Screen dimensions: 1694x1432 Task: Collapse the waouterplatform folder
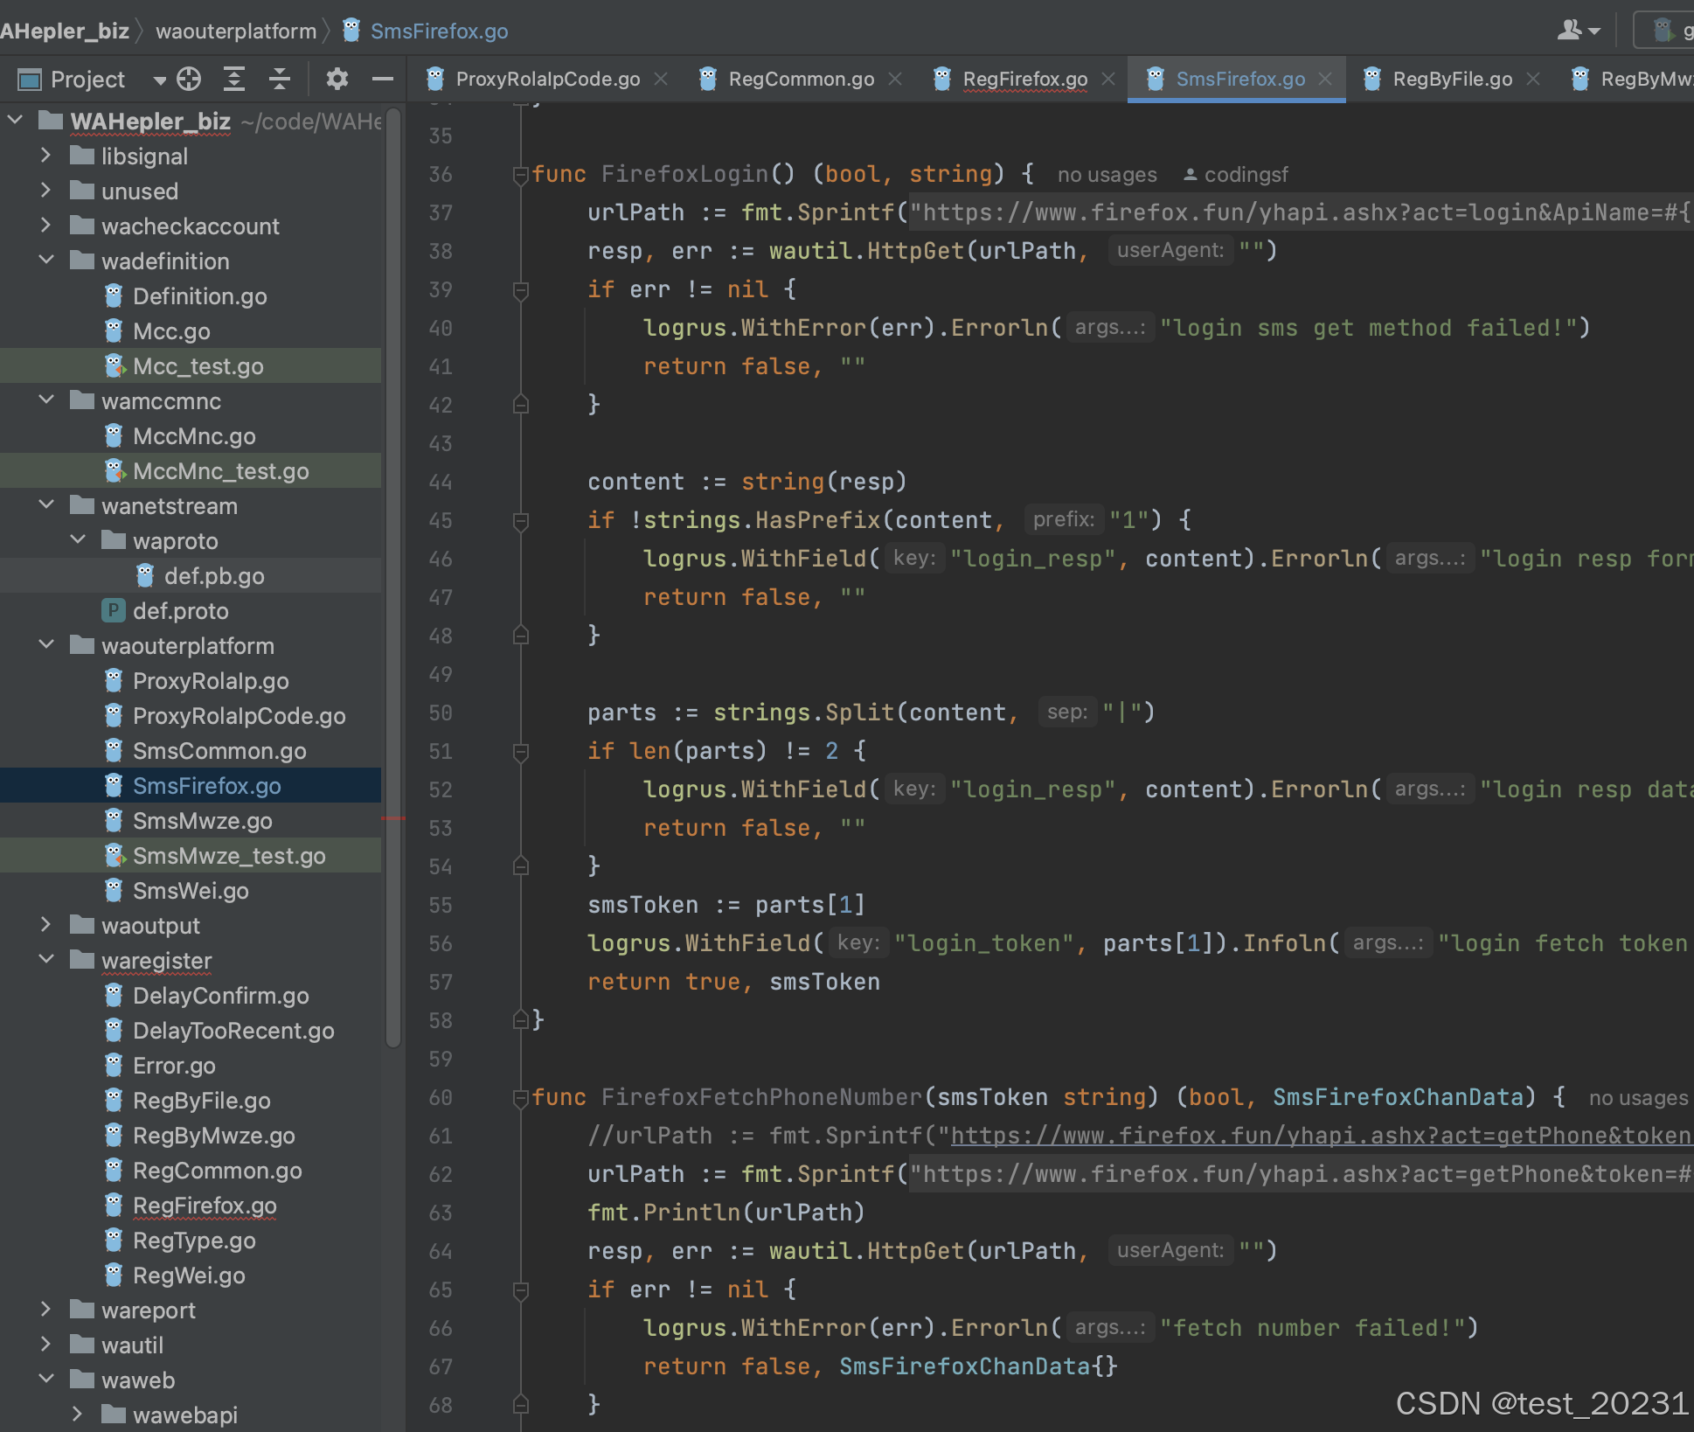coord(45,645)
